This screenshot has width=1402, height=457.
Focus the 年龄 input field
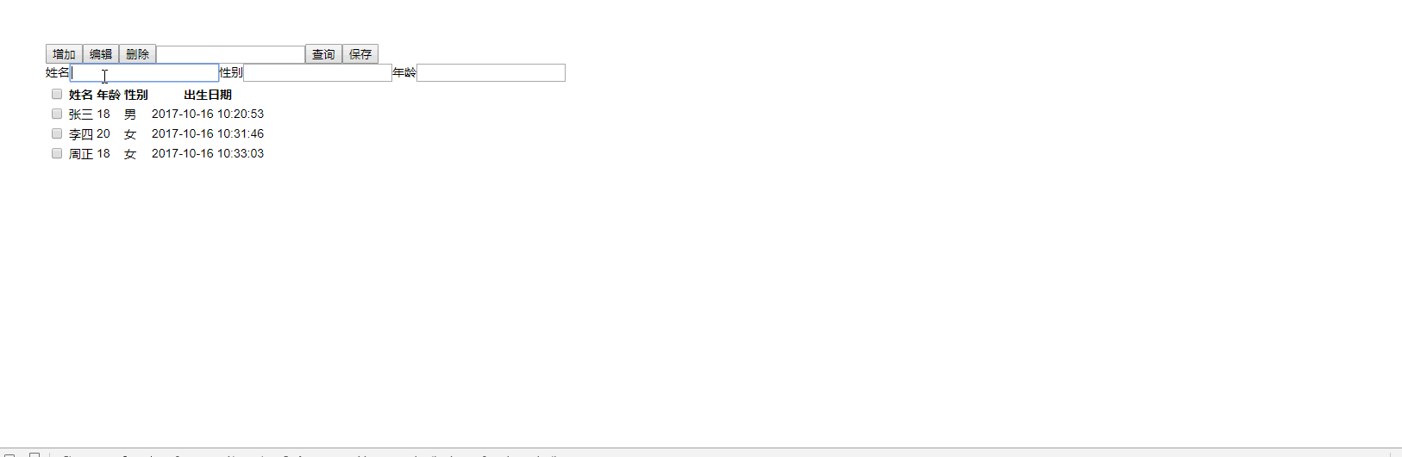coord(491,73)
